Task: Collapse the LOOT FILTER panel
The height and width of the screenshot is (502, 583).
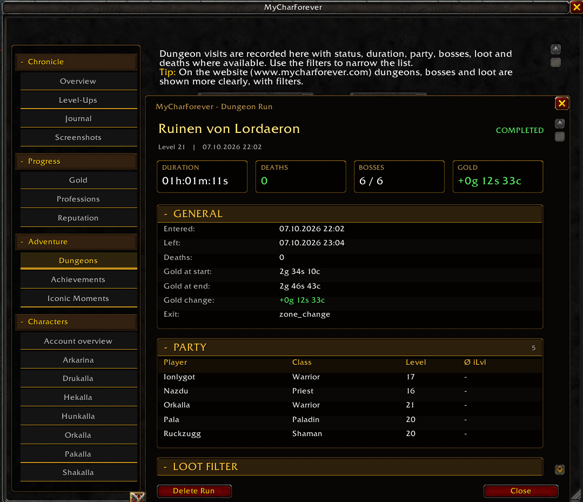Action: pos(350,467)
